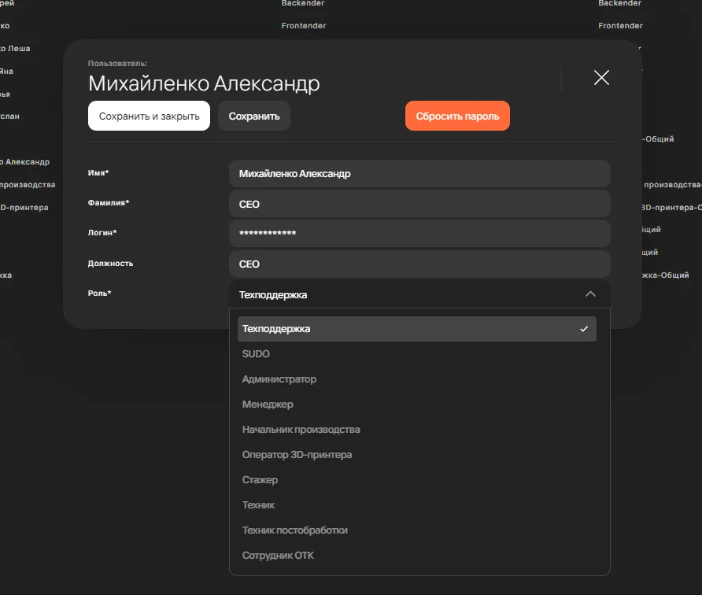702x595 pixels.
Task: Focus the Имя input field
Action: pyautogui.click(x=419, y=174)
